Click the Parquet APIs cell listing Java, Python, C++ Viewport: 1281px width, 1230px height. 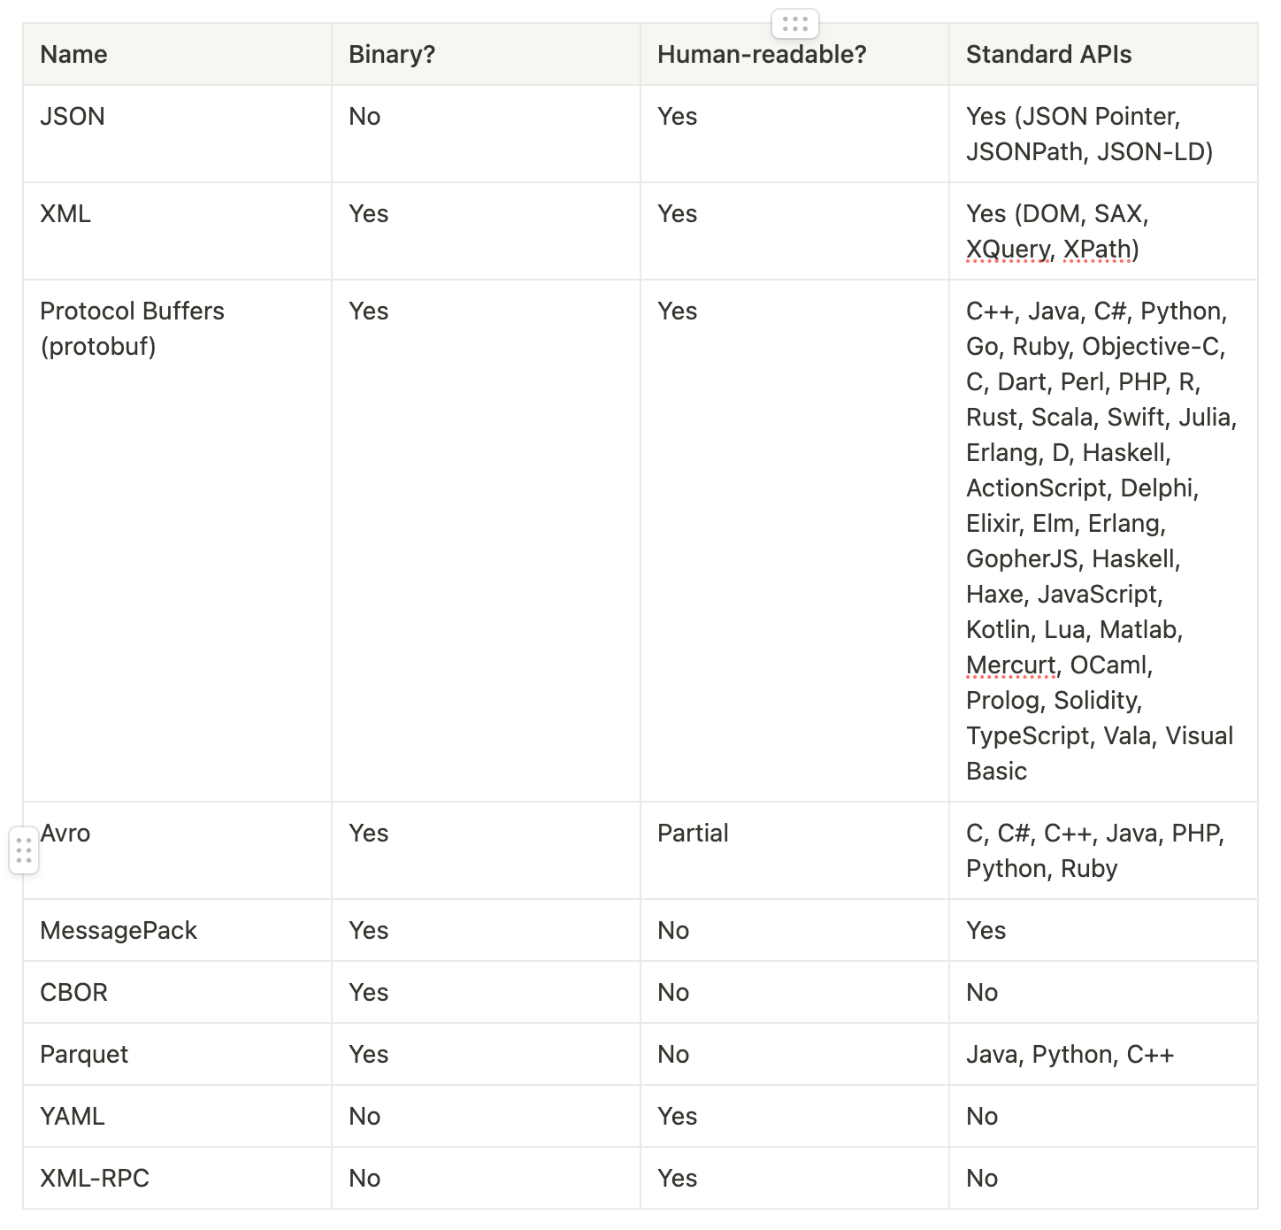(x=1069, y=1054)
